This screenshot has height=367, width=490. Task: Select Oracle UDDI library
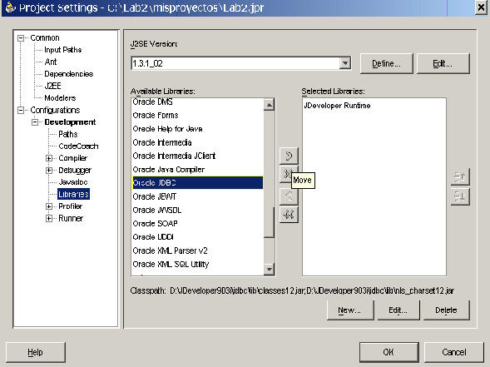pos(197,237)
